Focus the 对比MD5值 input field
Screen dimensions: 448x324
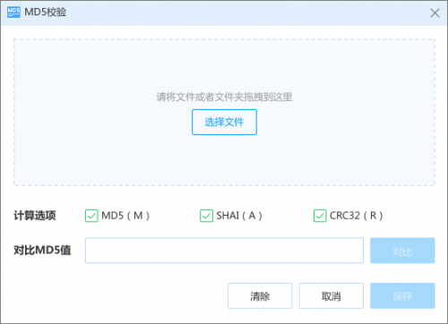[224, 251]
